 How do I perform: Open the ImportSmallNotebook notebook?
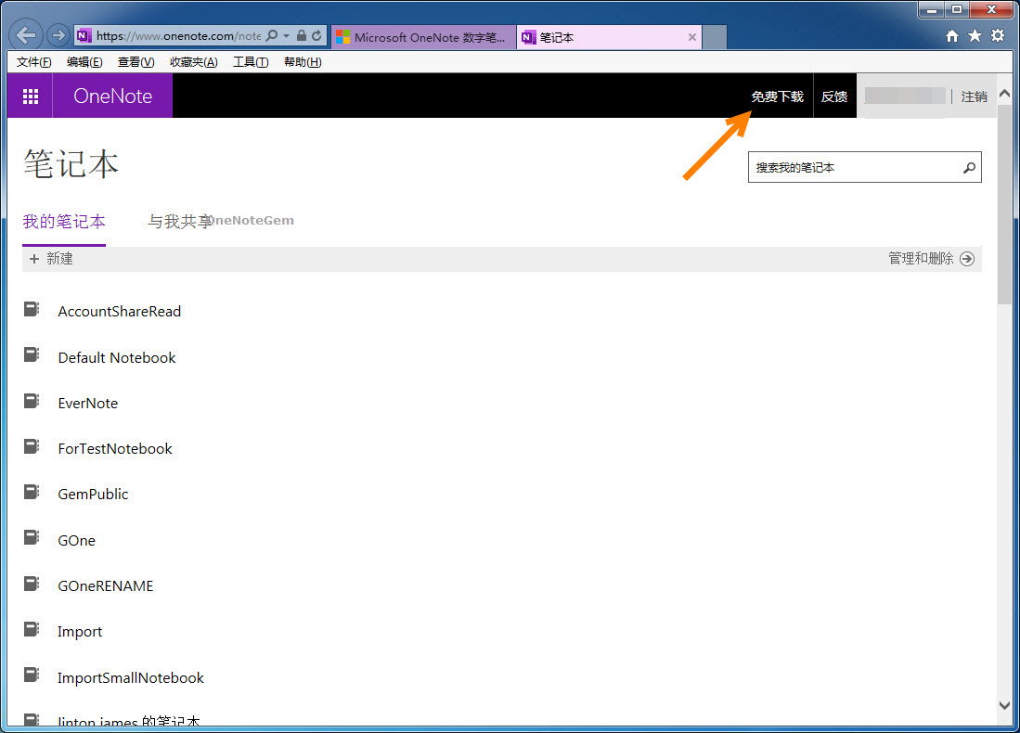[x=130, y=677]
